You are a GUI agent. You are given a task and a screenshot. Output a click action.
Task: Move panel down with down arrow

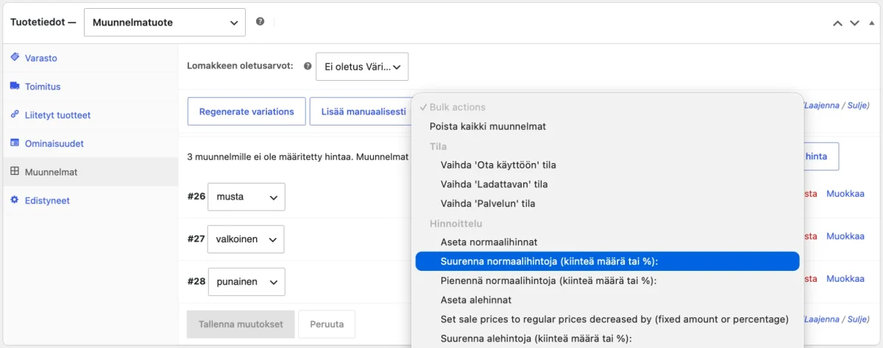pos(854,23)
